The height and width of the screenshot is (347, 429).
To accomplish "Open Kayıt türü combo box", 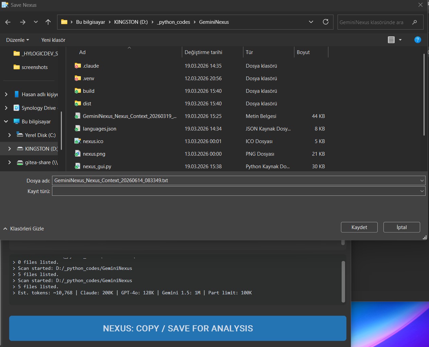I will tap(239, 191).
